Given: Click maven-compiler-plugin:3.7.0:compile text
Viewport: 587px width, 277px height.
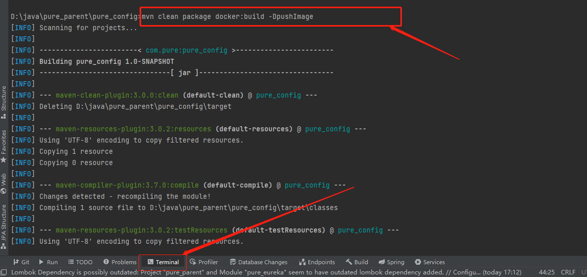Looking at the screenshot, I should pos(127,185).
